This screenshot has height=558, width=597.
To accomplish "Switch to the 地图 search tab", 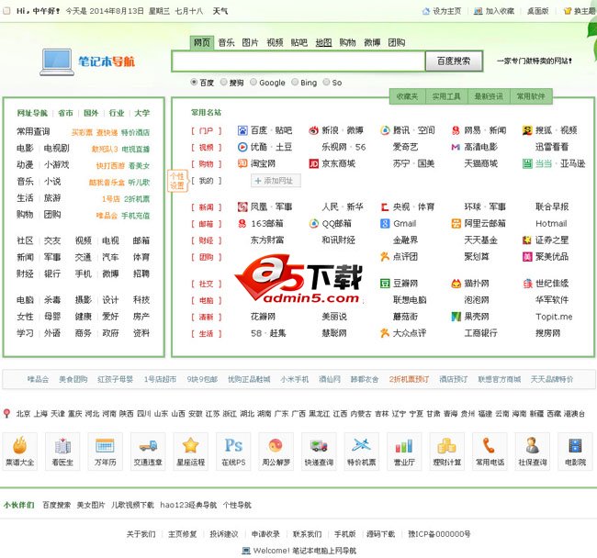I will [323, 42].
